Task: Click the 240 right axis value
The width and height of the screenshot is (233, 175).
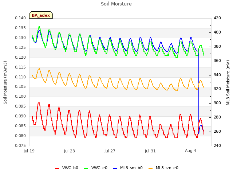Action: [217, 145]
